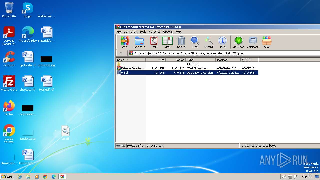Image resolution: width=320 pixels, height=180 pixels.
Task: Select the FileZilla Client shortcut
Action: tap(9, 83)
